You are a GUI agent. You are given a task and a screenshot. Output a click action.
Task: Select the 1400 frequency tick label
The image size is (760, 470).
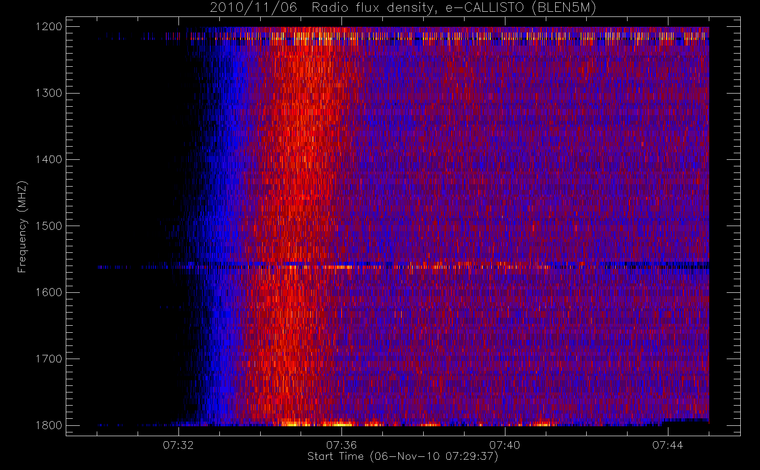[x=49, y=160]
